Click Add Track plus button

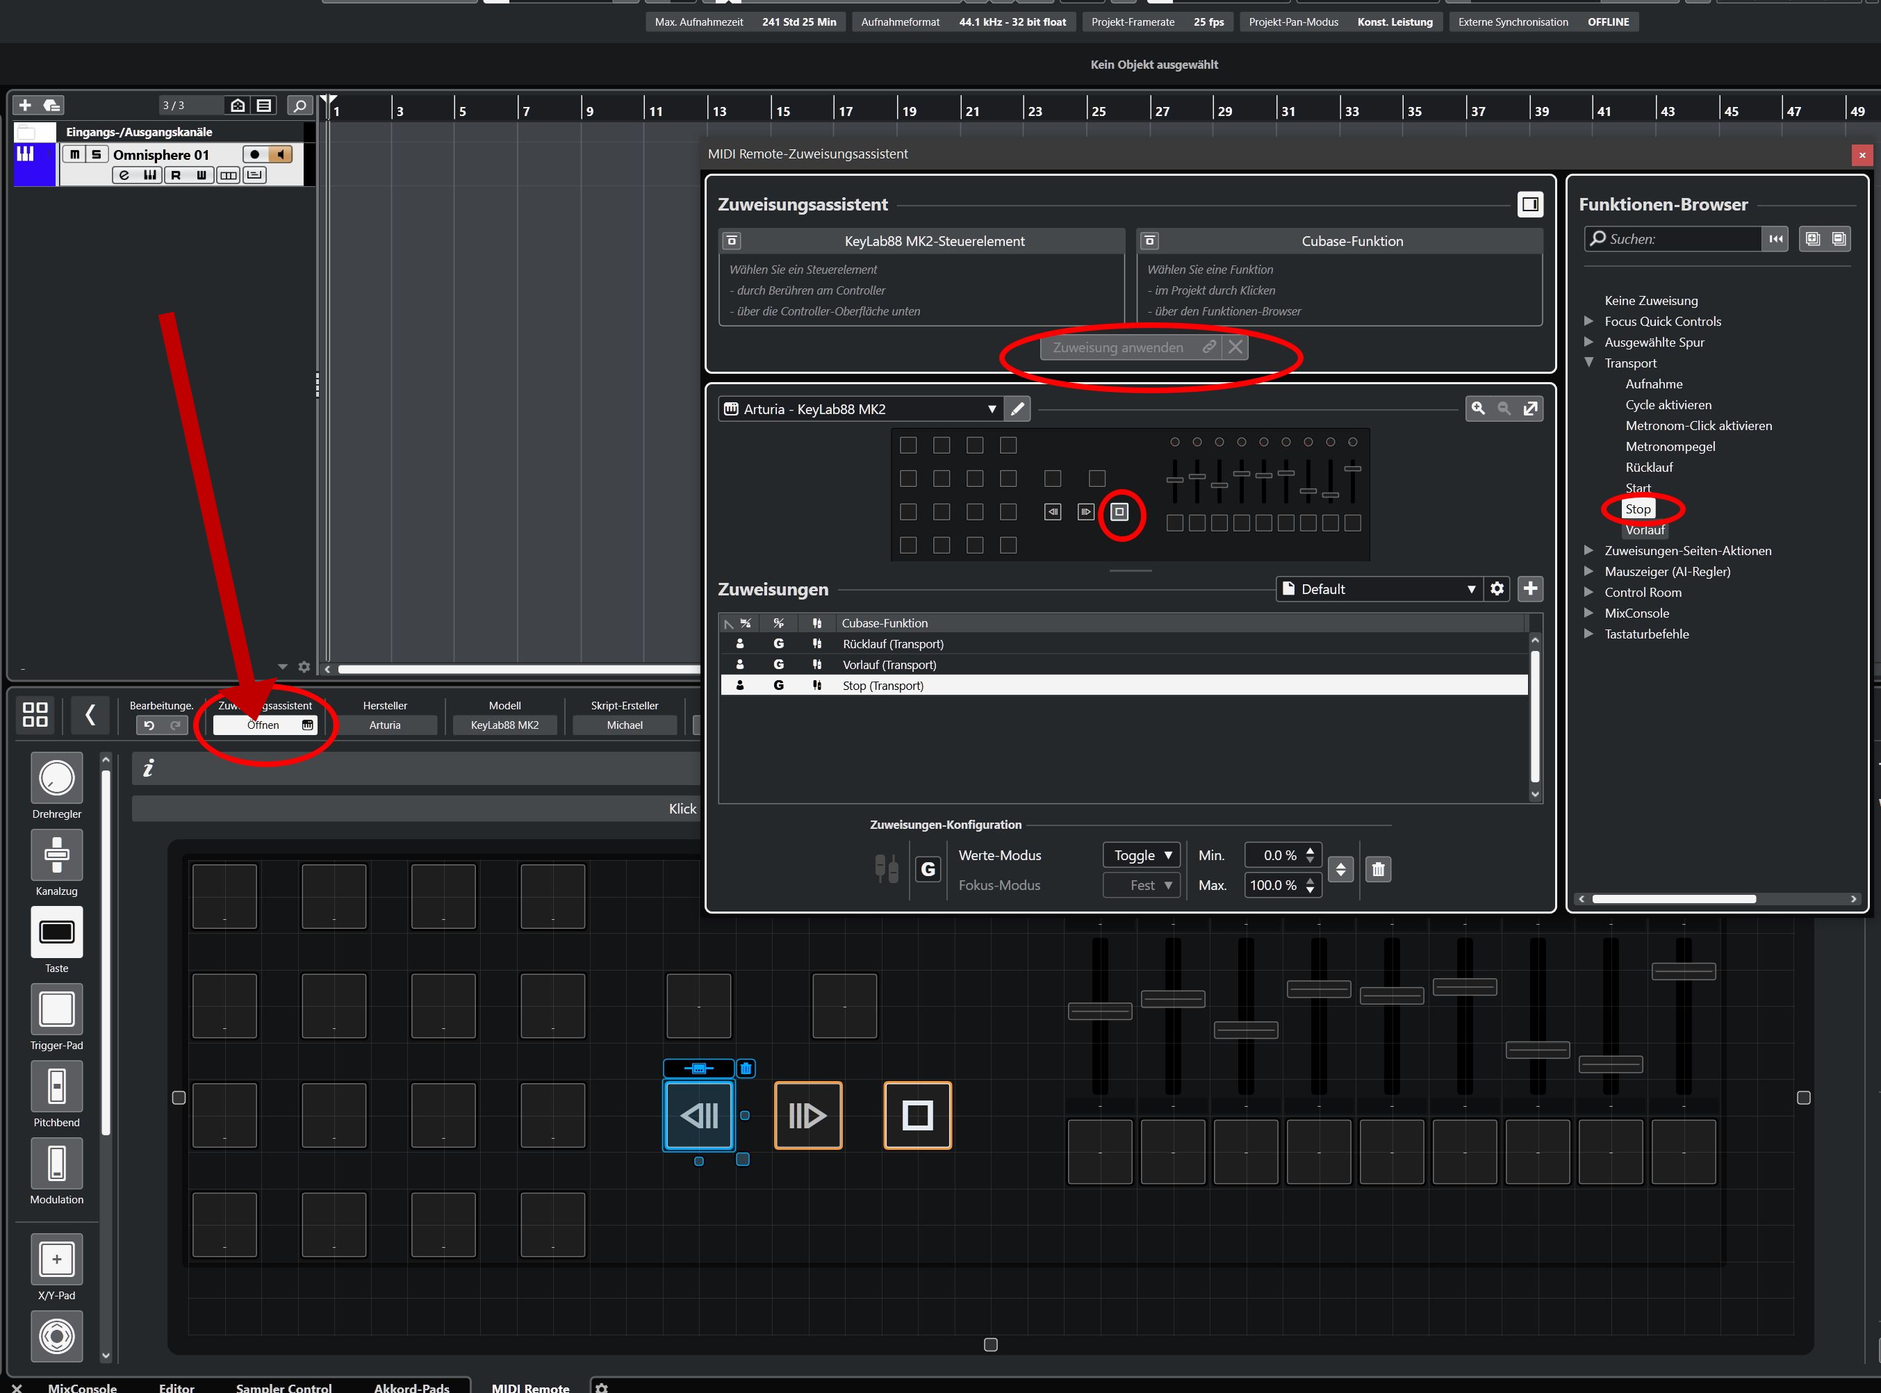click(24, 106)
